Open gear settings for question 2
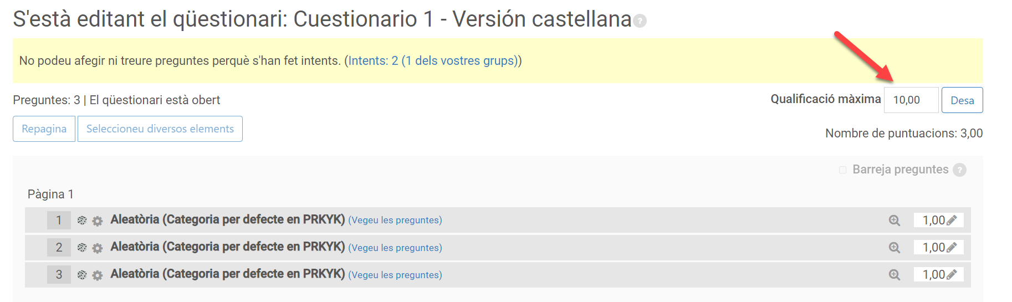Screen dimensions: 1012x302 click(x=98, y=248)
